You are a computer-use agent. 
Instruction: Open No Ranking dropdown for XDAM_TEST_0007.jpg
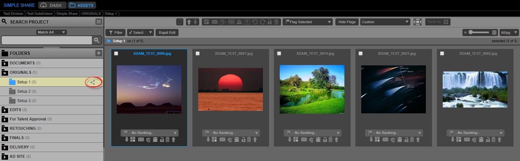pos(231,133)
